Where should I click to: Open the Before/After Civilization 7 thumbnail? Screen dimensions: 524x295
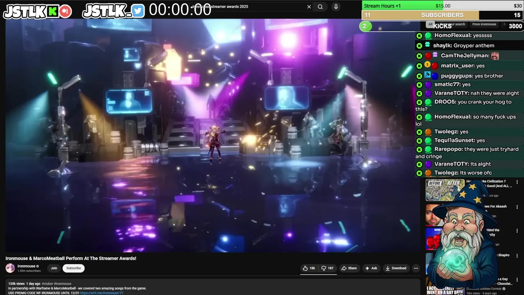click(445, 190)
